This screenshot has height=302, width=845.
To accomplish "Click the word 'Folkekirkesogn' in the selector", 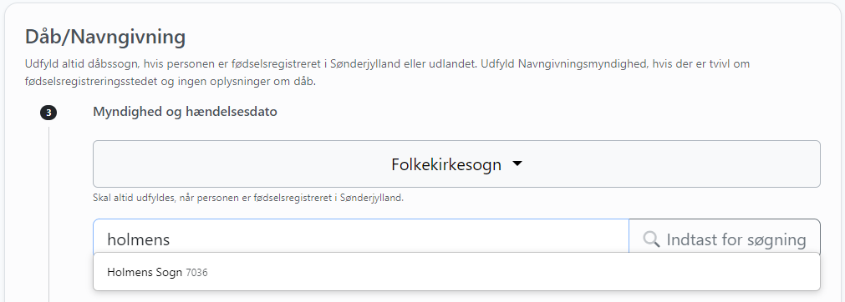I will pos(446,164).
